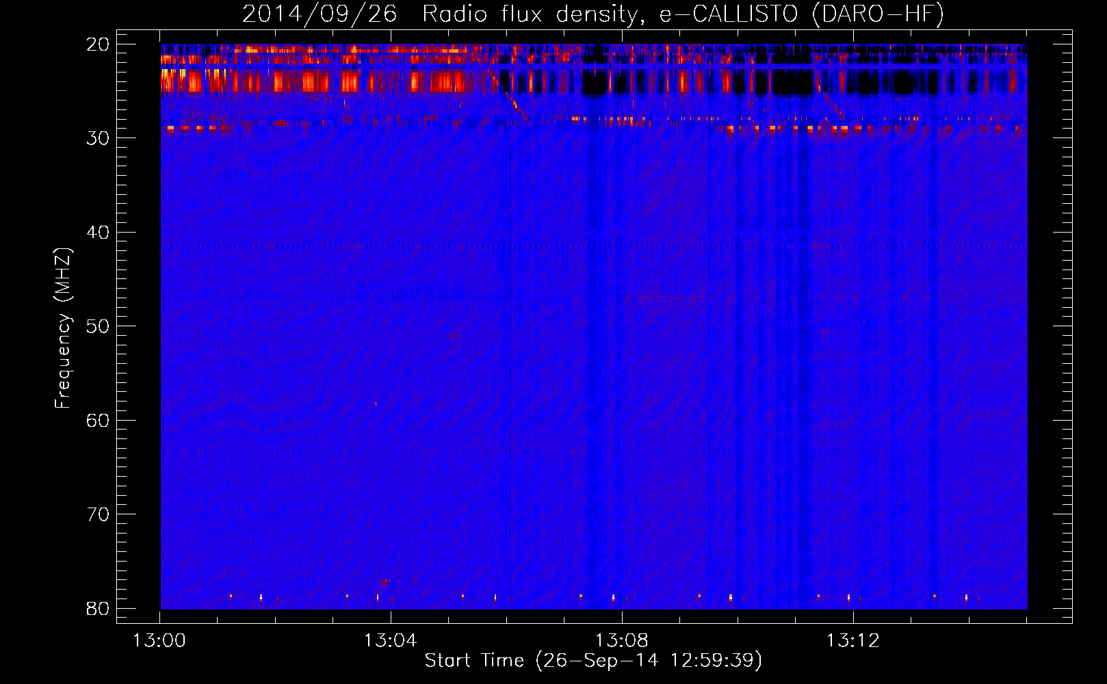
Task: Click the "Start Time (26-Sep-14 12:59:39)" label
Action: (x=593, y=661)
